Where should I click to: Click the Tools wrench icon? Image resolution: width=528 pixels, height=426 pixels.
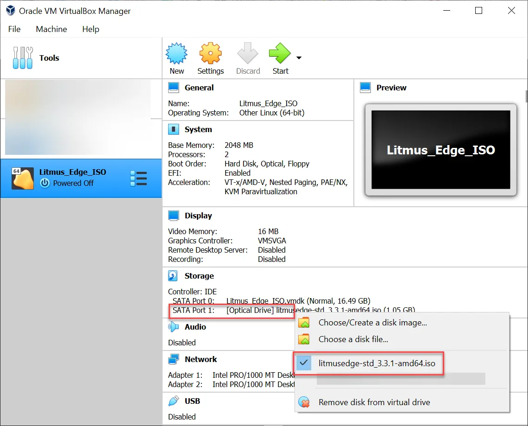[23, 57]
